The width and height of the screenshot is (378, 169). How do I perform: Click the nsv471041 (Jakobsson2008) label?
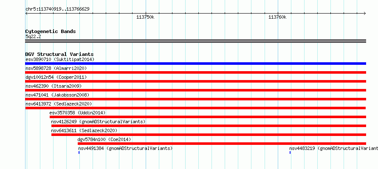pyautogui.click(x=57, y=95)
